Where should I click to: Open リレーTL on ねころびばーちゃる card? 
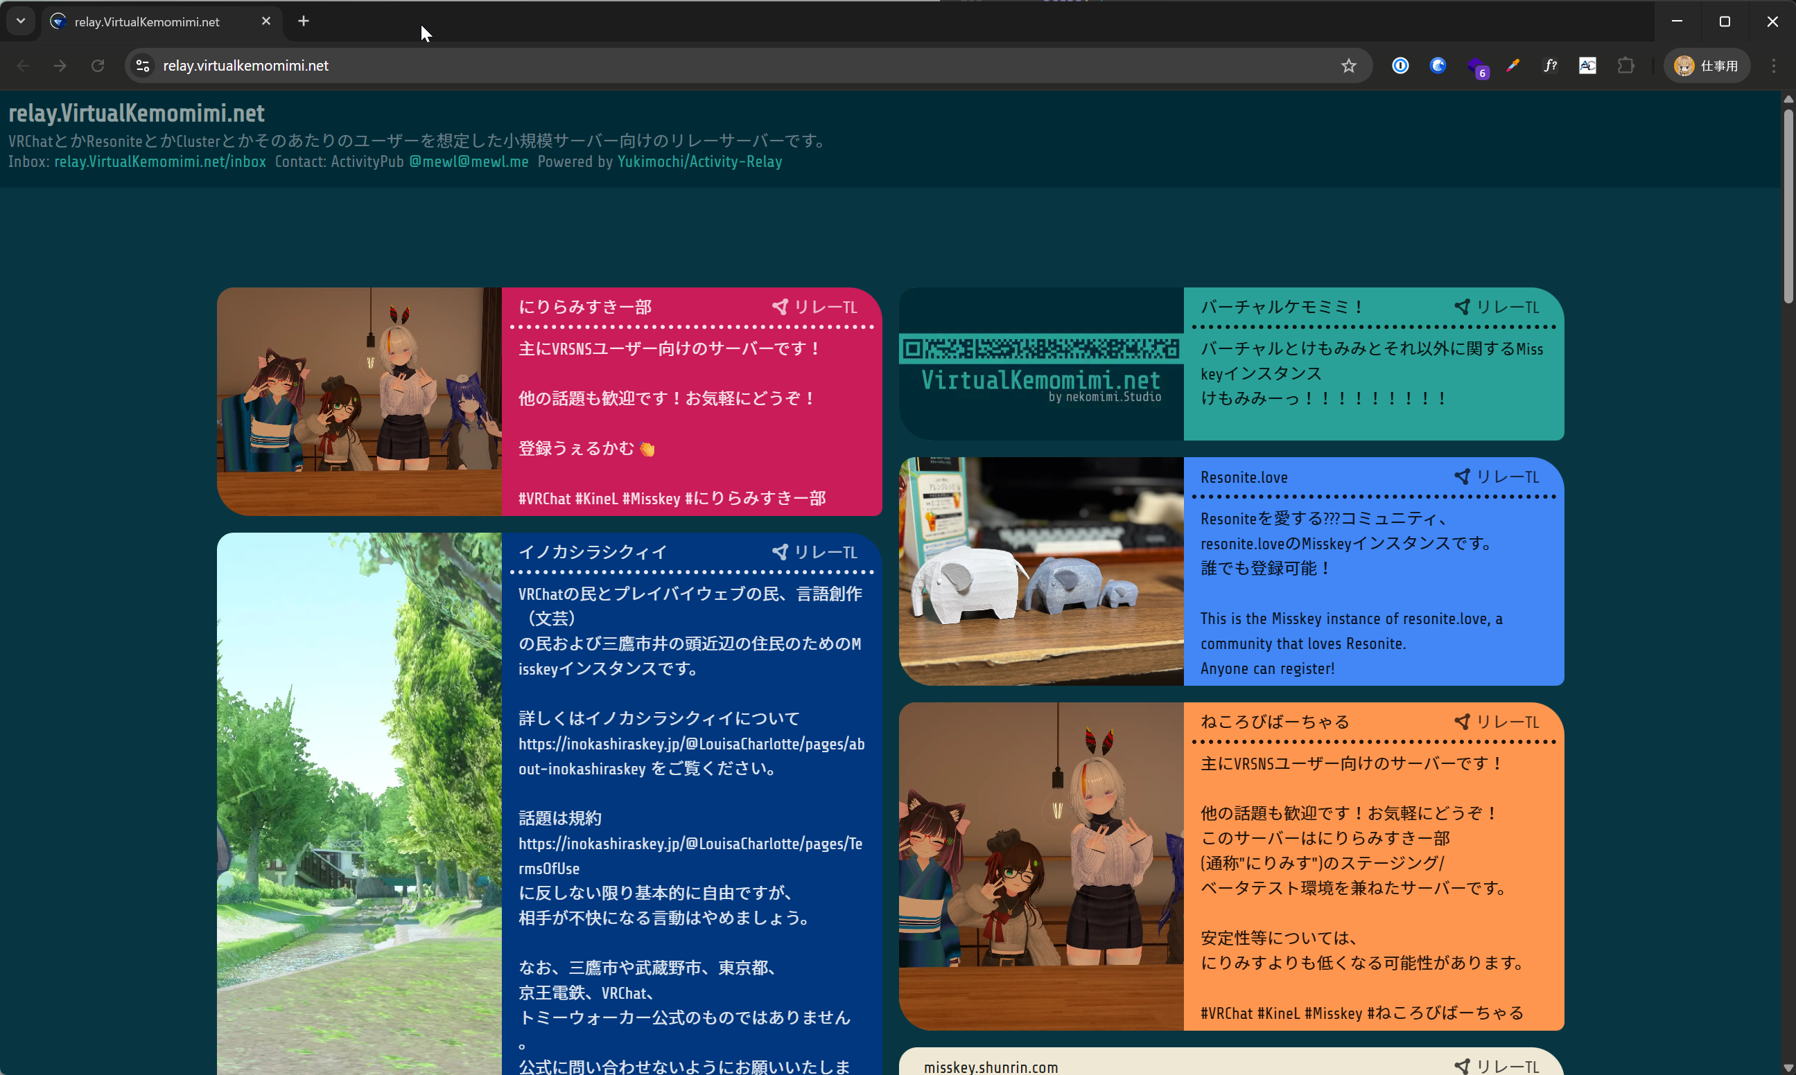point(1497,722)
